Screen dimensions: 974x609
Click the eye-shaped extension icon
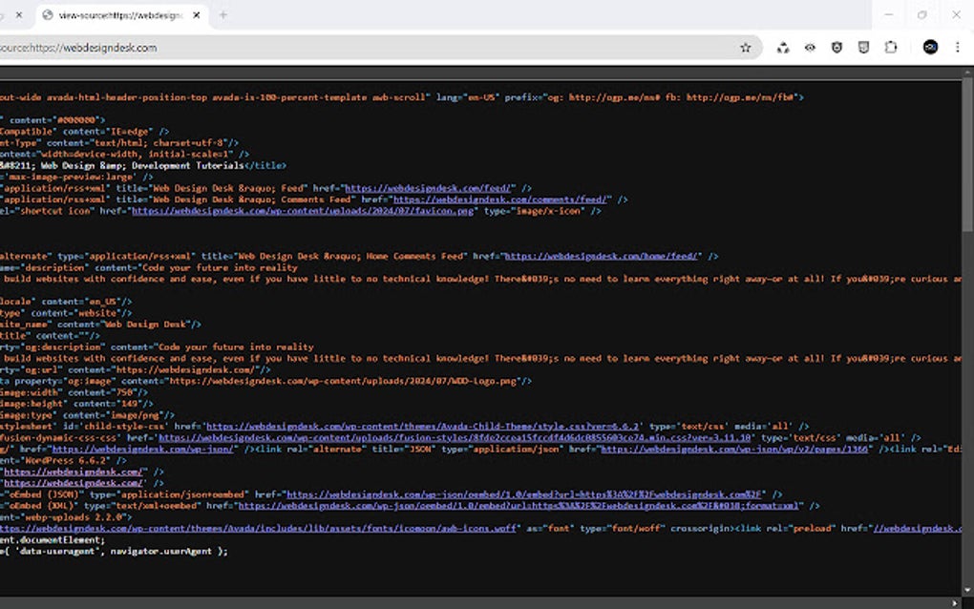point(811,47)
